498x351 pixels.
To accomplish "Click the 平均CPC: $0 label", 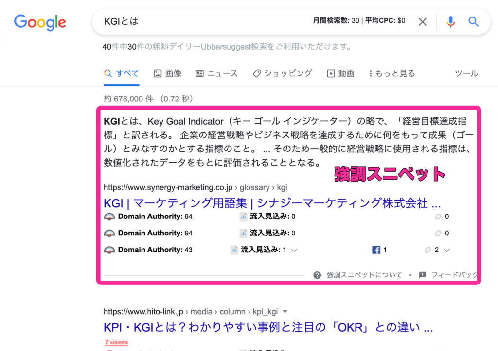I will pyautogui.click(x=385, y=21).
